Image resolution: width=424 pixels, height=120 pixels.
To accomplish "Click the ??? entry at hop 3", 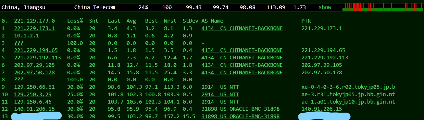I will [19, 43].
